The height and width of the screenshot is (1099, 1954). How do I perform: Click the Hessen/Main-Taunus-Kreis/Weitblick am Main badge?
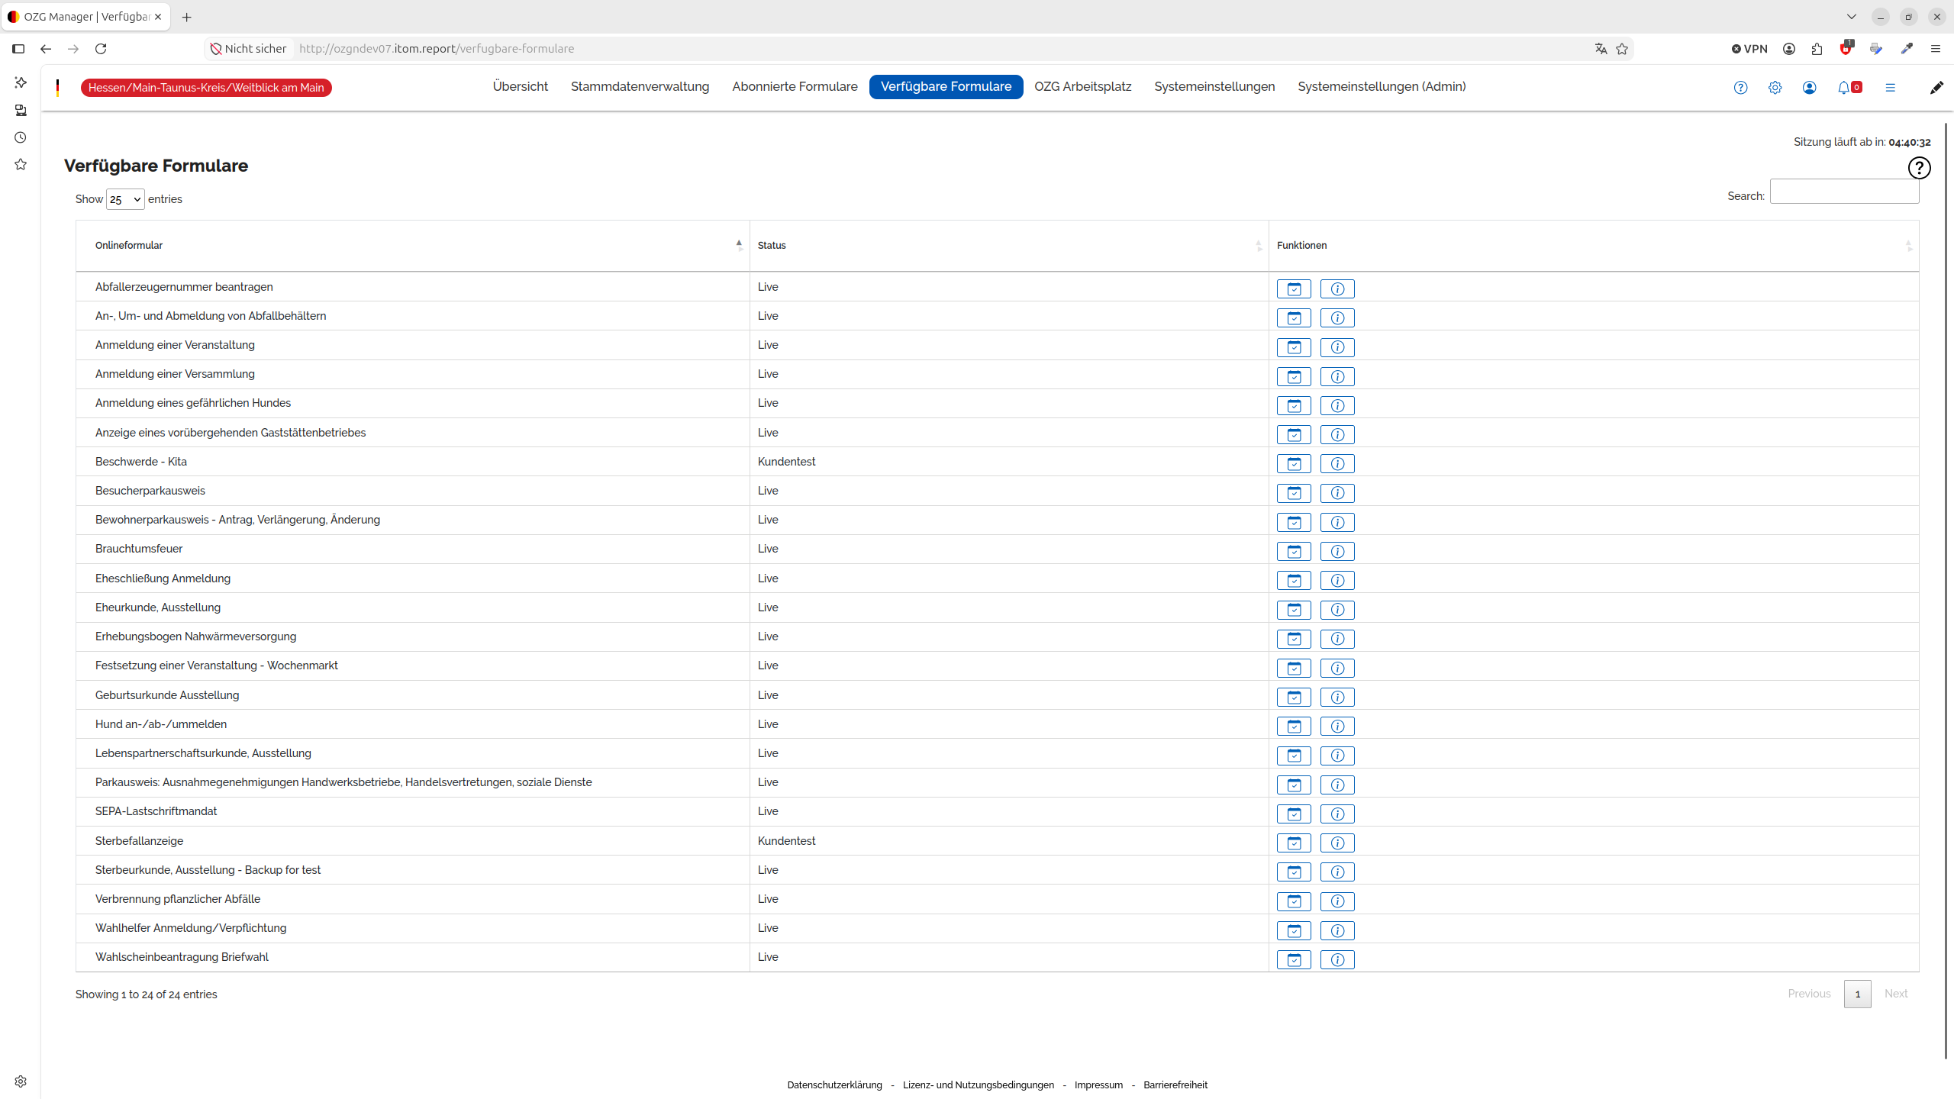click(206, 88)
